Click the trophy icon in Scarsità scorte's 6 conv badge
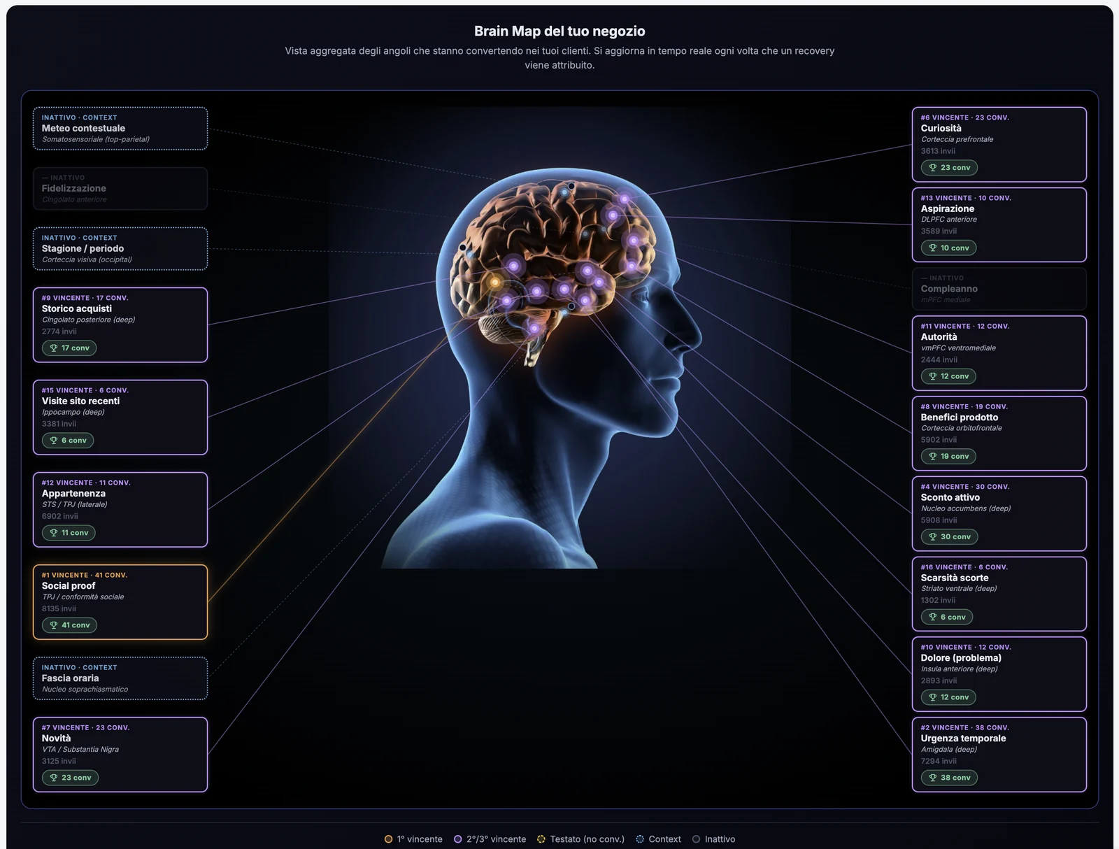Viewport: 1119px width, 849px height. [x=932, y=617]
